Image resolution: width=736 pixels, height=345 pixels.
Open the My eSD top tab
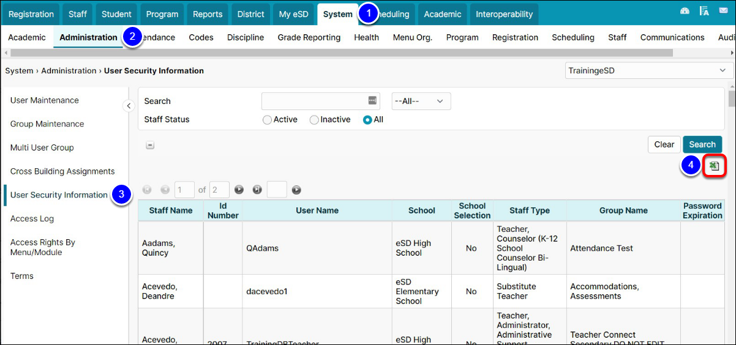coord(294,14)
